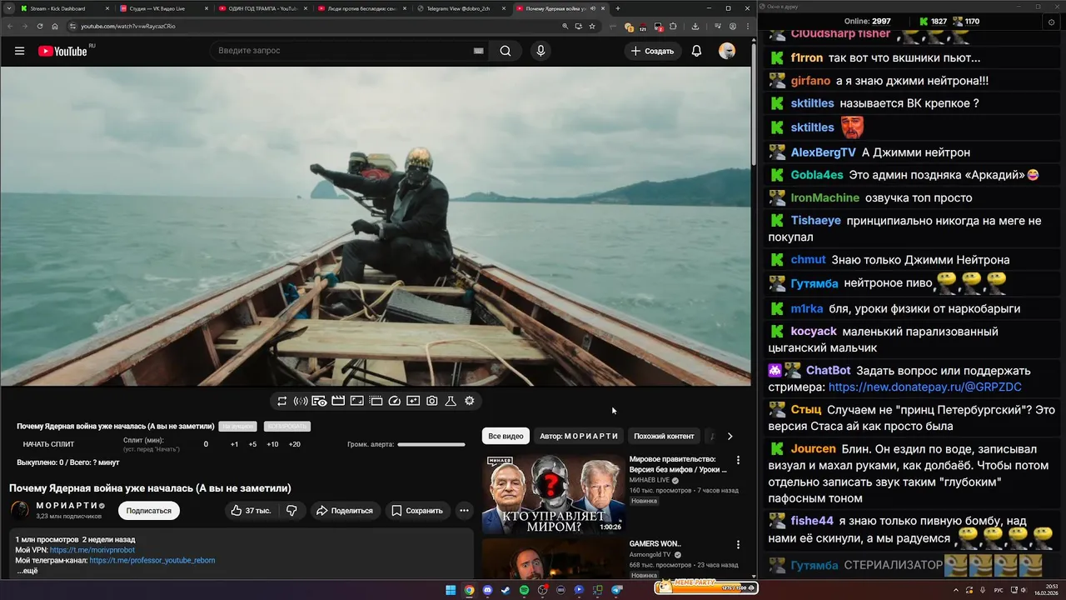This screenshot has width=1066, height=600.
Task: Save video with Сохранить button
Action: (x=417, y=511)
